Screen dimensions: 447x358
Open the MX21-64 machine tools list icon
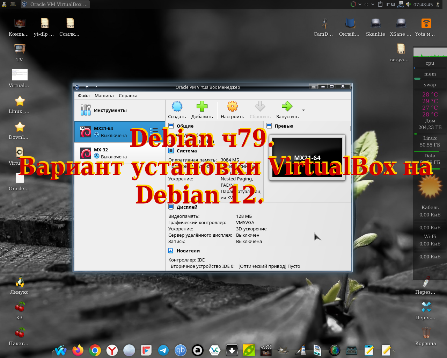pos(154,132)
